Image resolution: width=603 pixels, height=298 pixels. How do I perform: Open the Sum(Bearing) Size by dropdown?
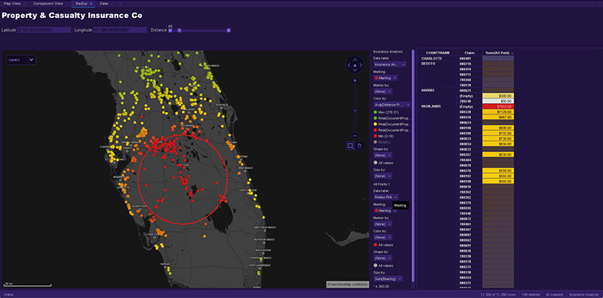(x=388, y=278)
